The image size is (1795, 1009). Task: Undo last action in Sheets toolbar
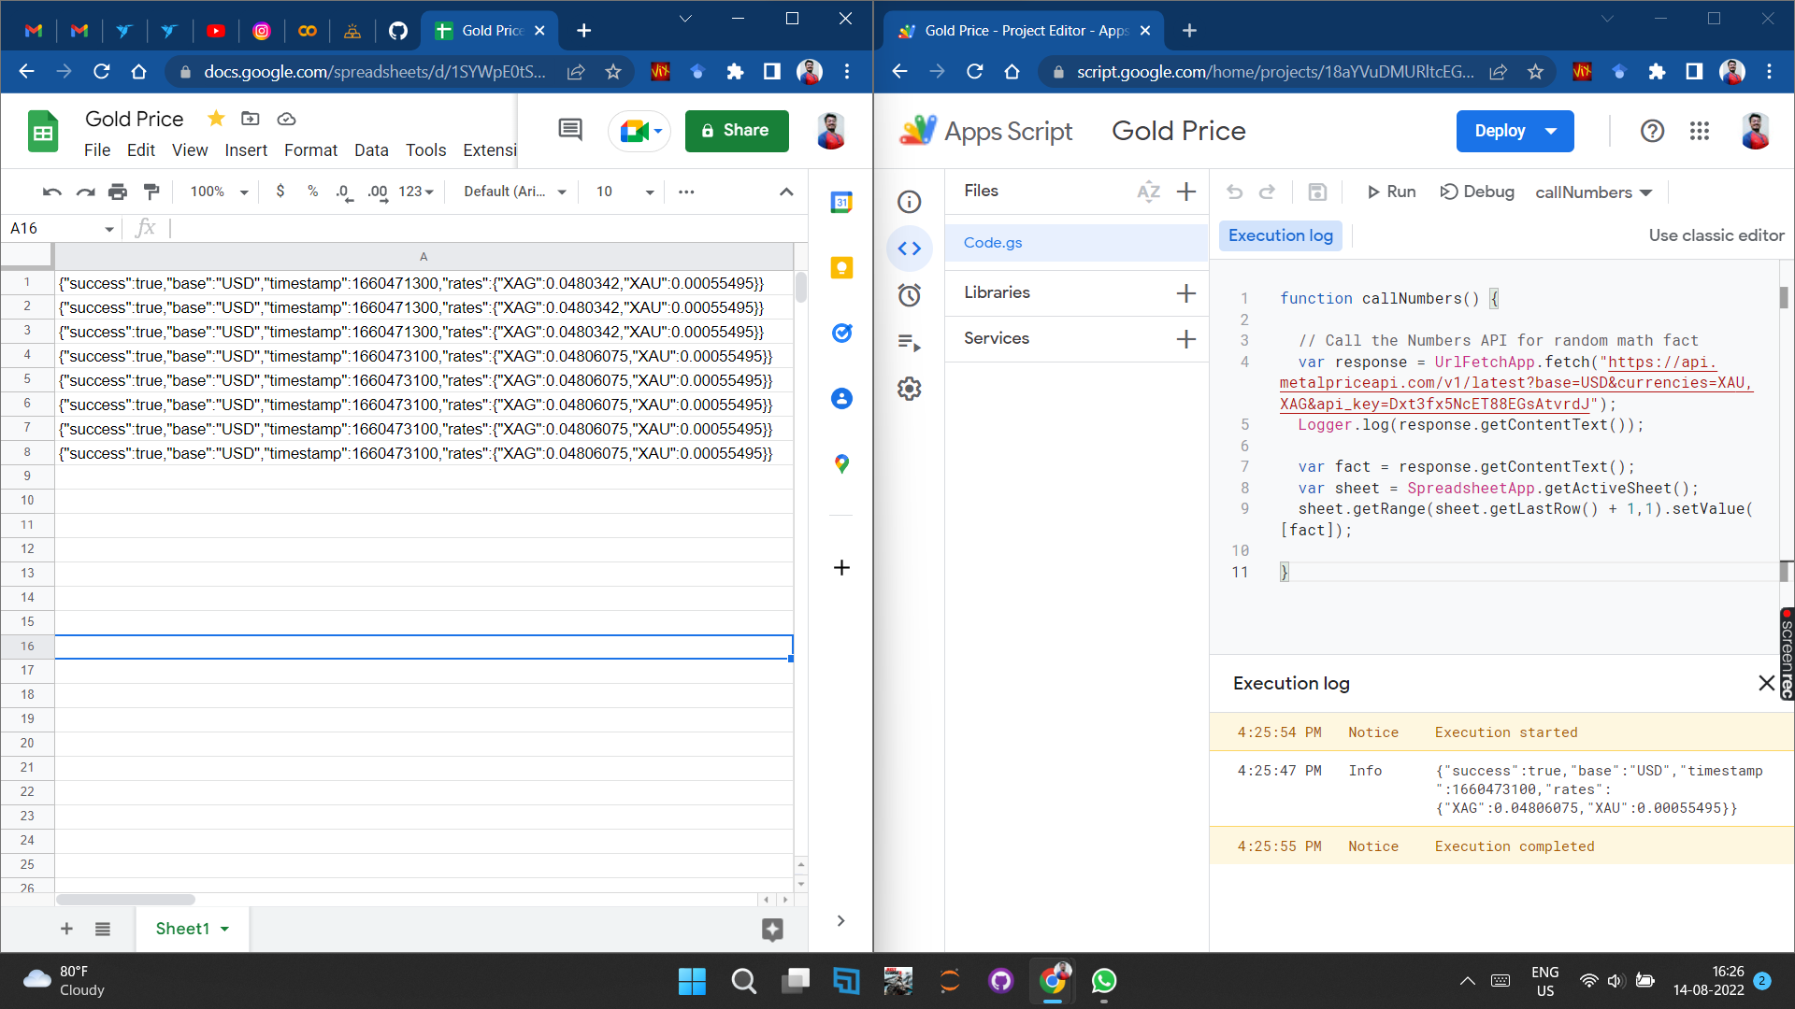(x=51, y=192)
